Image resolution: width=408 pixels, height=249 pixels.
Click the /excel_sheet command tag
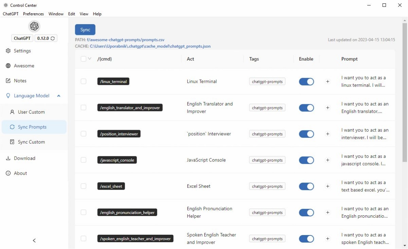111,186
